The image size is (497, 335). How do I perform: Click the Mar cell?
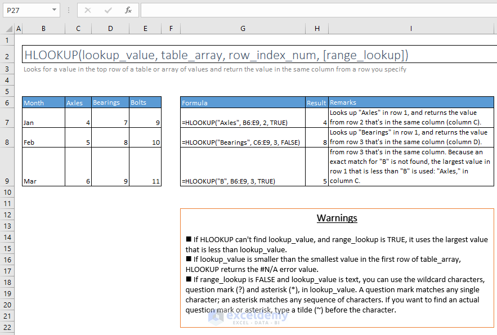(x=43, y=167)
